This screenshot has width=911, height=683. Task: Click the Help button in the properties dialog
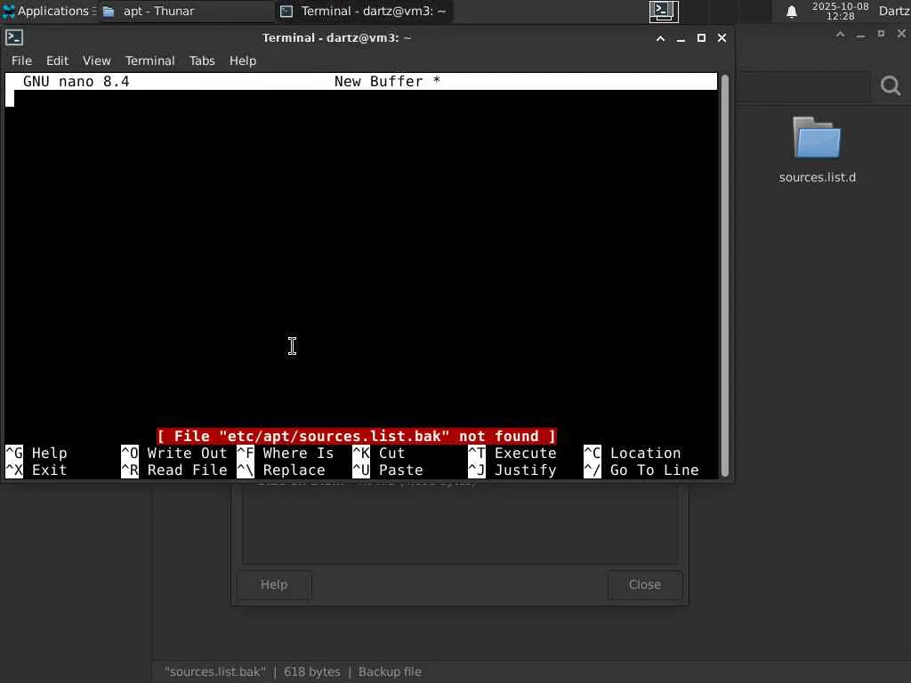pyautogui.click(x=274, y=585)
